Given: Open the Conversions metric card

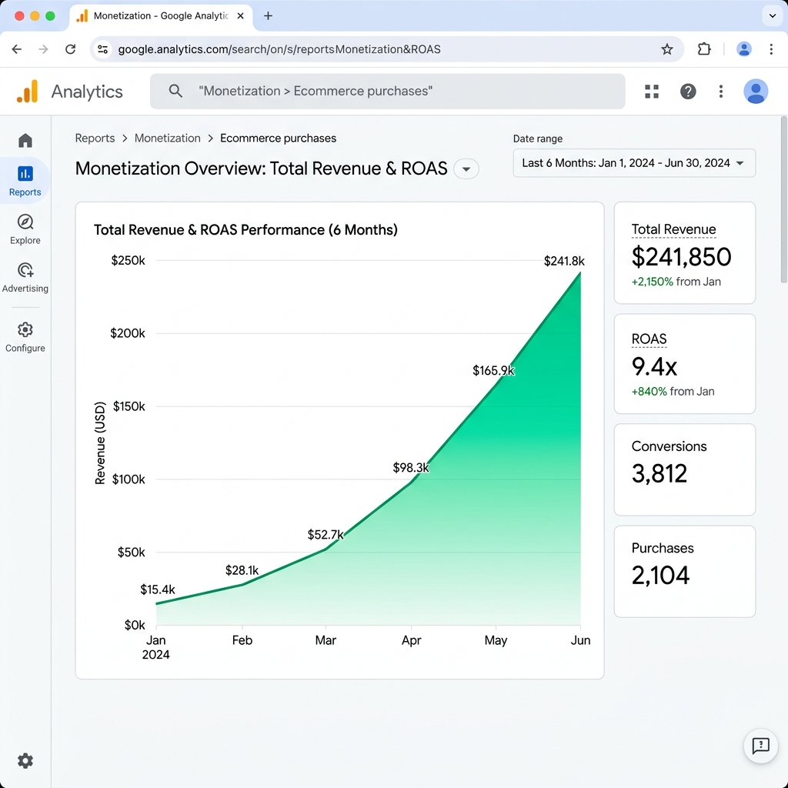Looking at the screenshot, I should click(684, 469).
